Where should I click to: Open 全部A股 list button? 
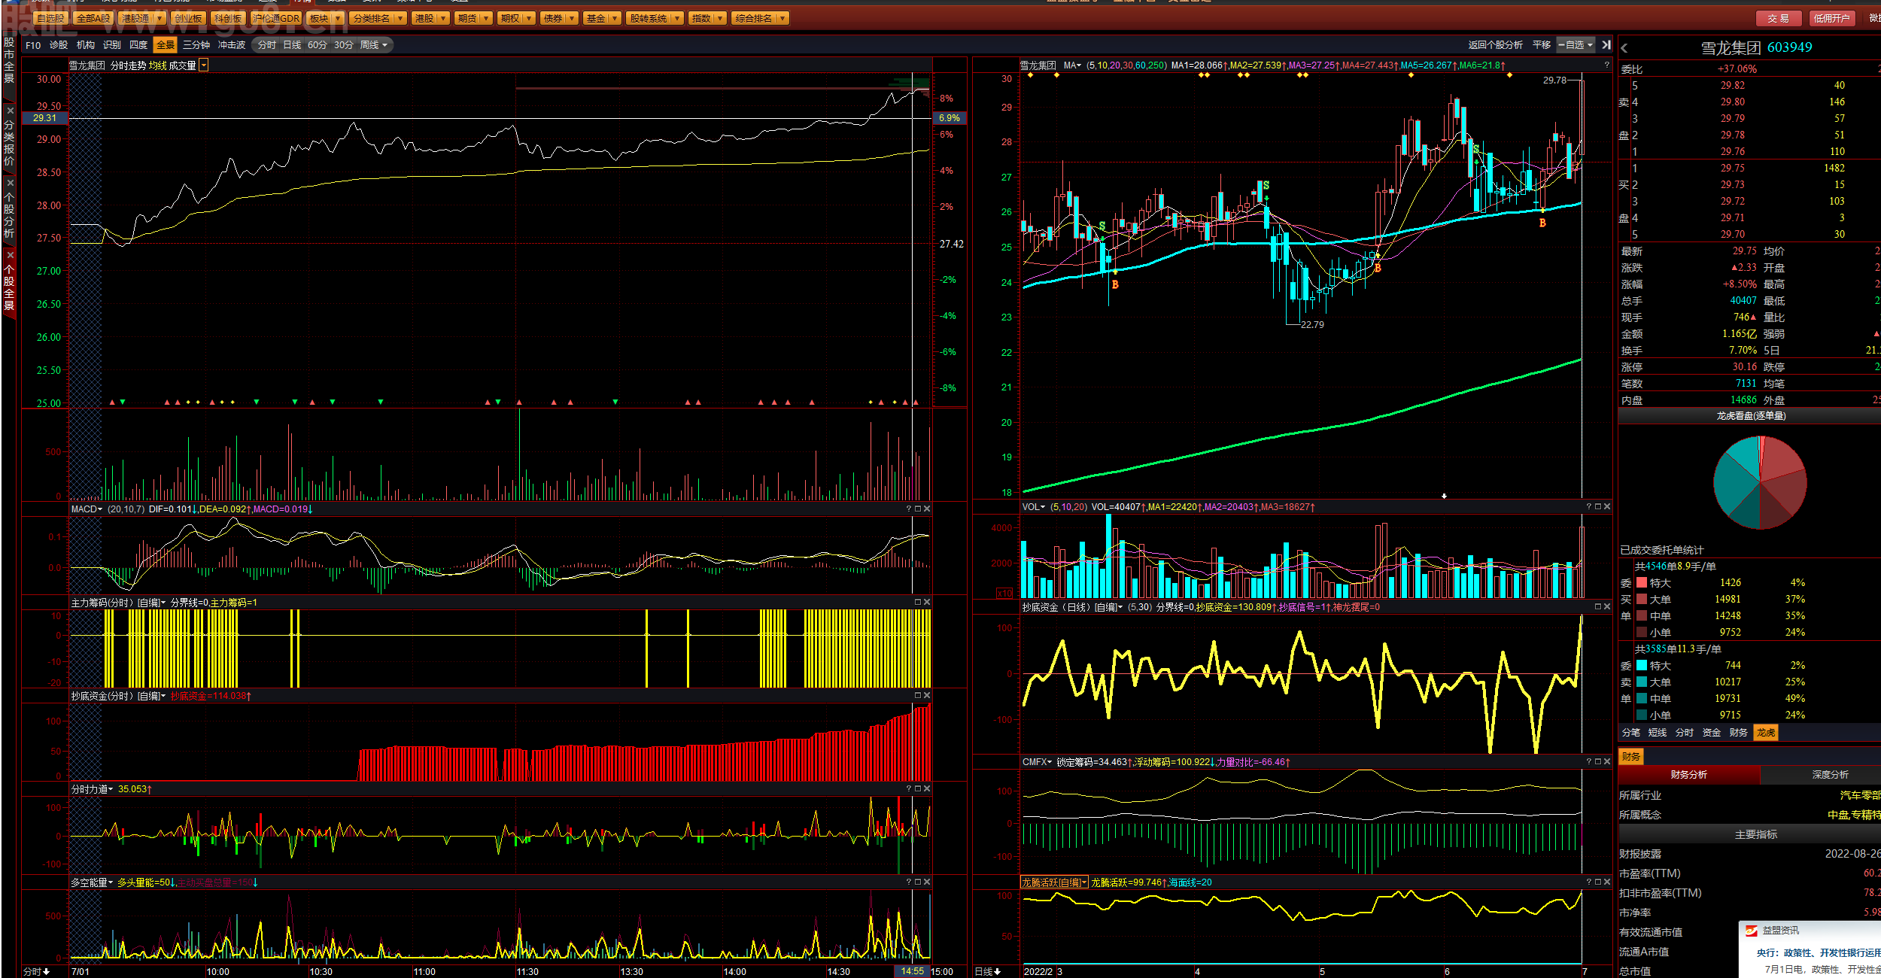point(93,18)
